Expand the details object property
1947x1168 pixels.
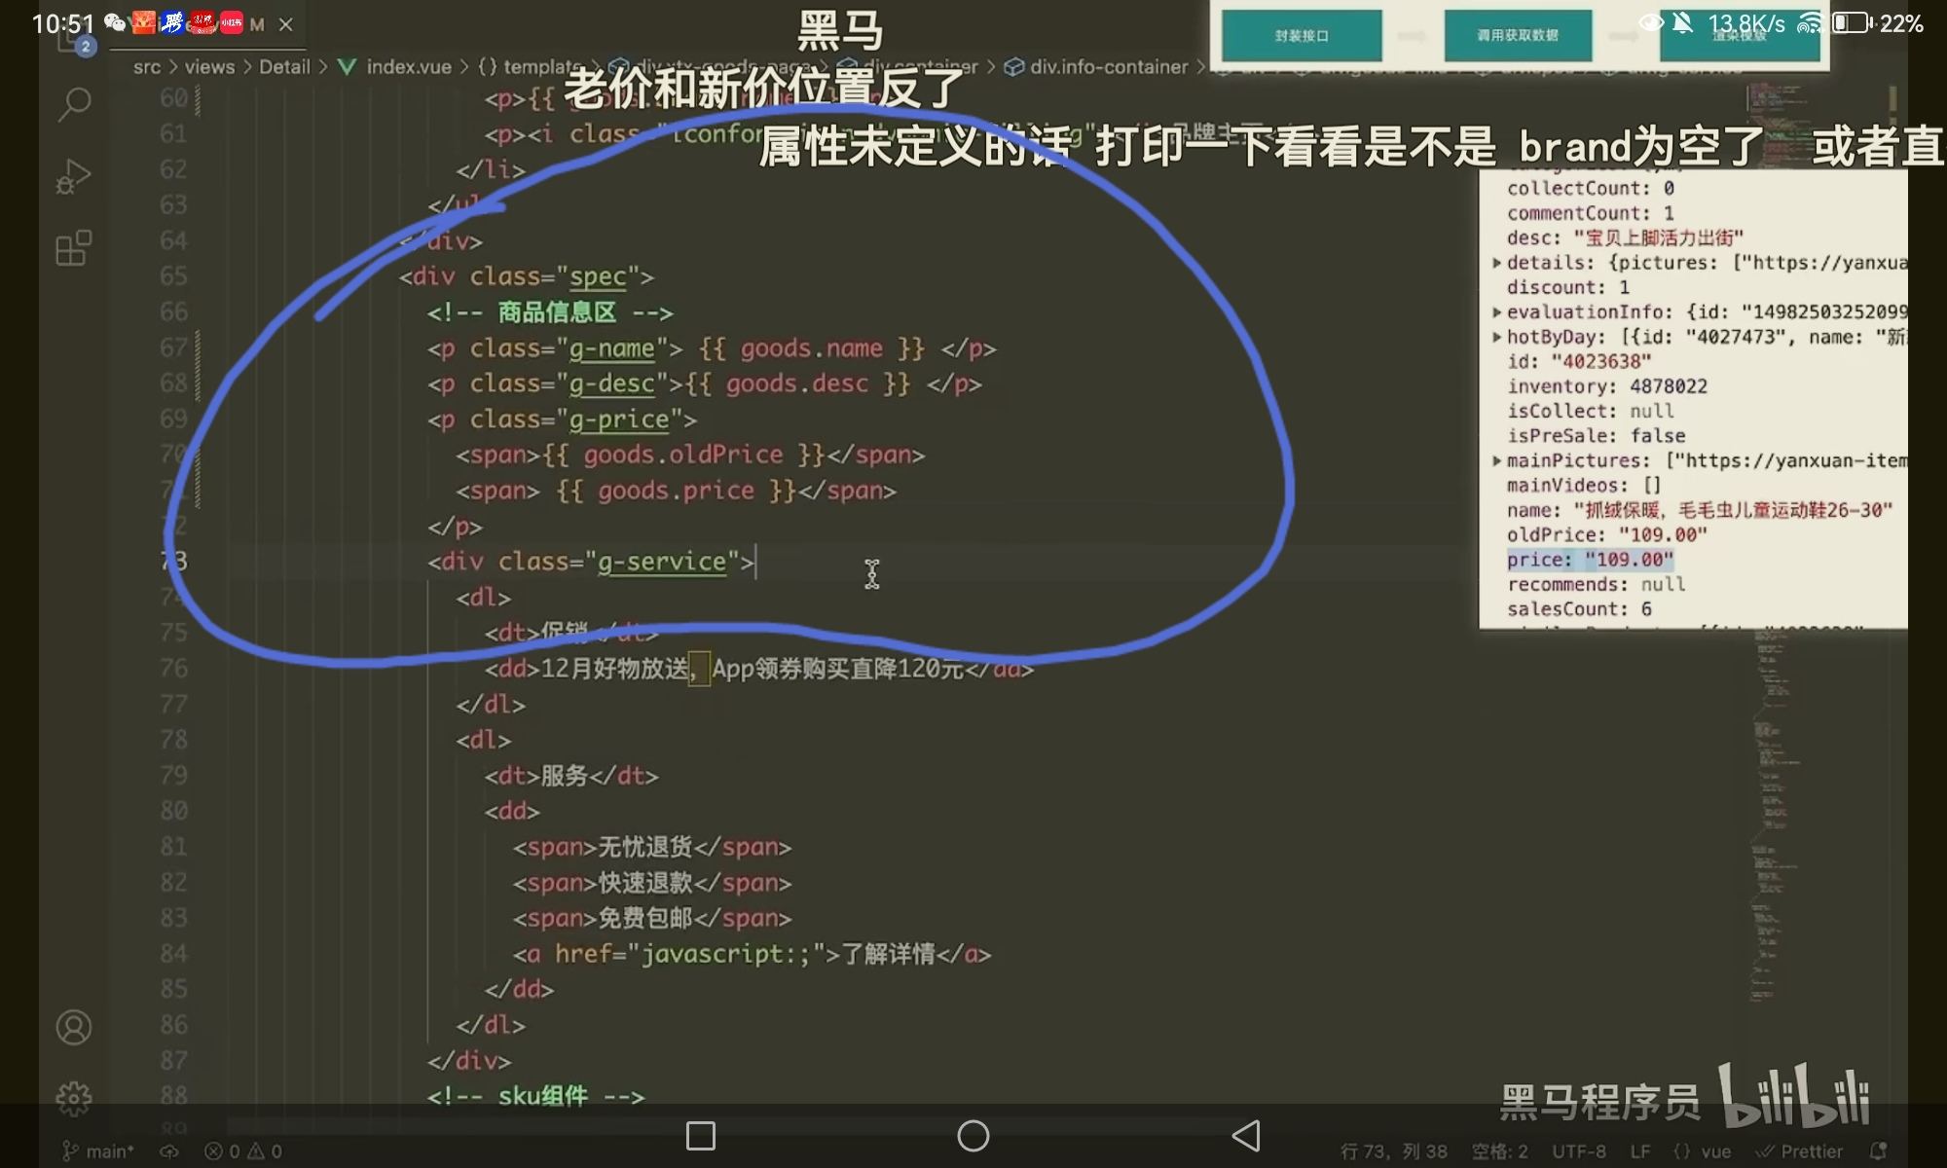coord(1497,263)
